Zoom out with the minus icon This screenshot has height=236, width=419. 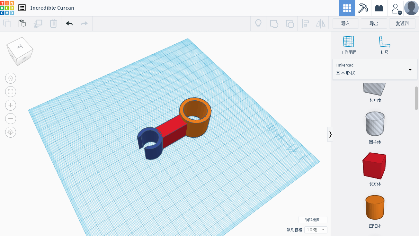tap(11, 119)
